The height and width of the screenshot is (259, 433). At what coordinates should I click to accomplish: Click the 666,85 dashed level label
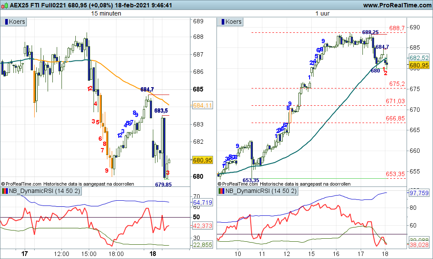coord(395,118)
